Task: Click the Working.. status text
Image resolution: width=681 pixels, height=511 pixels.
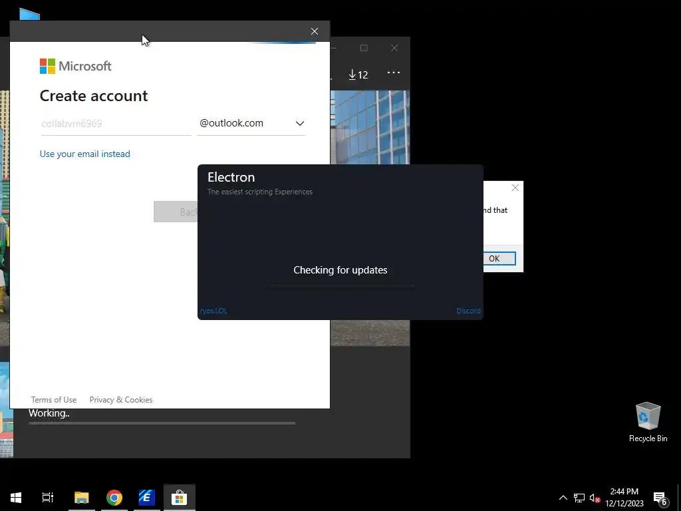Action: 49,413
